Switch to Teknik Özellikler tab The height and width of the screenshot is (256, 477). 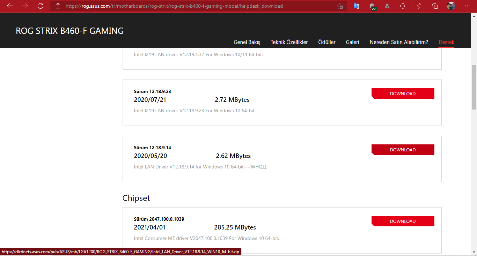(x=289, y=42)
